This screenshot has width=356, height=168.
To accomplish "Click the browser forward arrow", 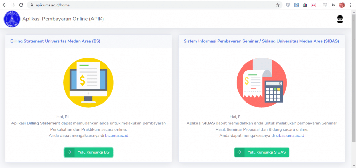I will click(13, 5).
